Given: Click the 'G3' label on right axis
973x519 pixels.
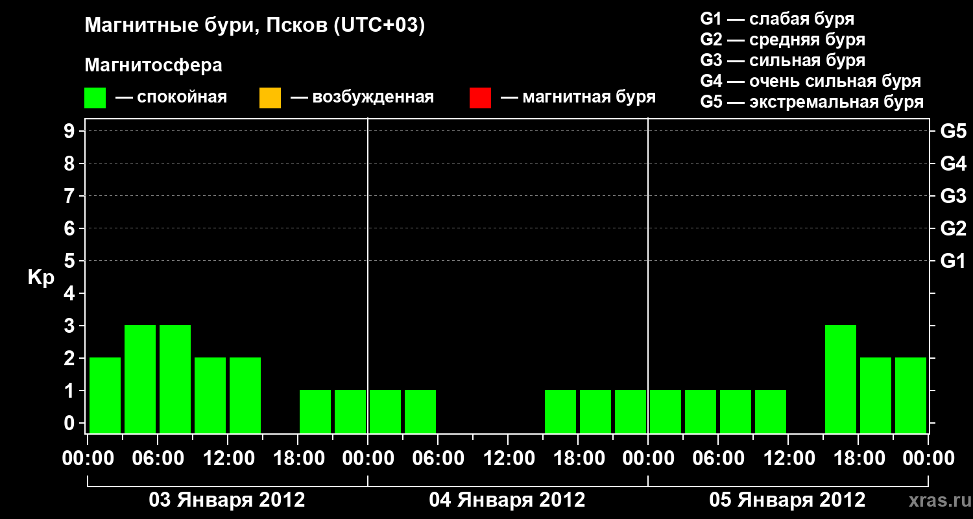Looking at the screenshot, I should [x=953, y=196].
